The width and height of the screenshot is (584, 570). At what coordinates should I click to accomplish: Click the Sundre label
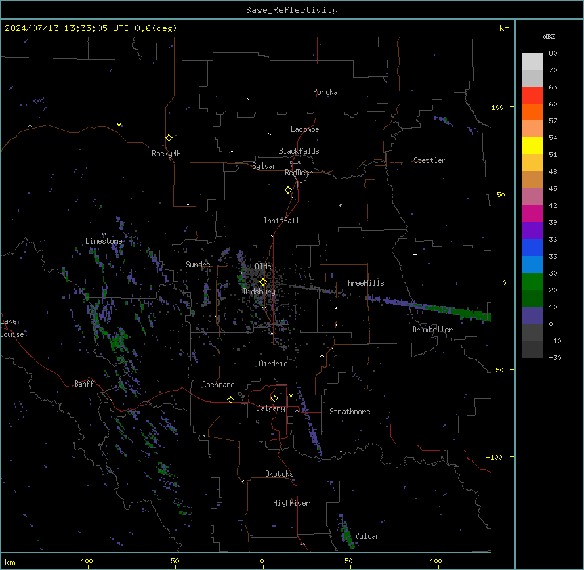click(198, 265)
